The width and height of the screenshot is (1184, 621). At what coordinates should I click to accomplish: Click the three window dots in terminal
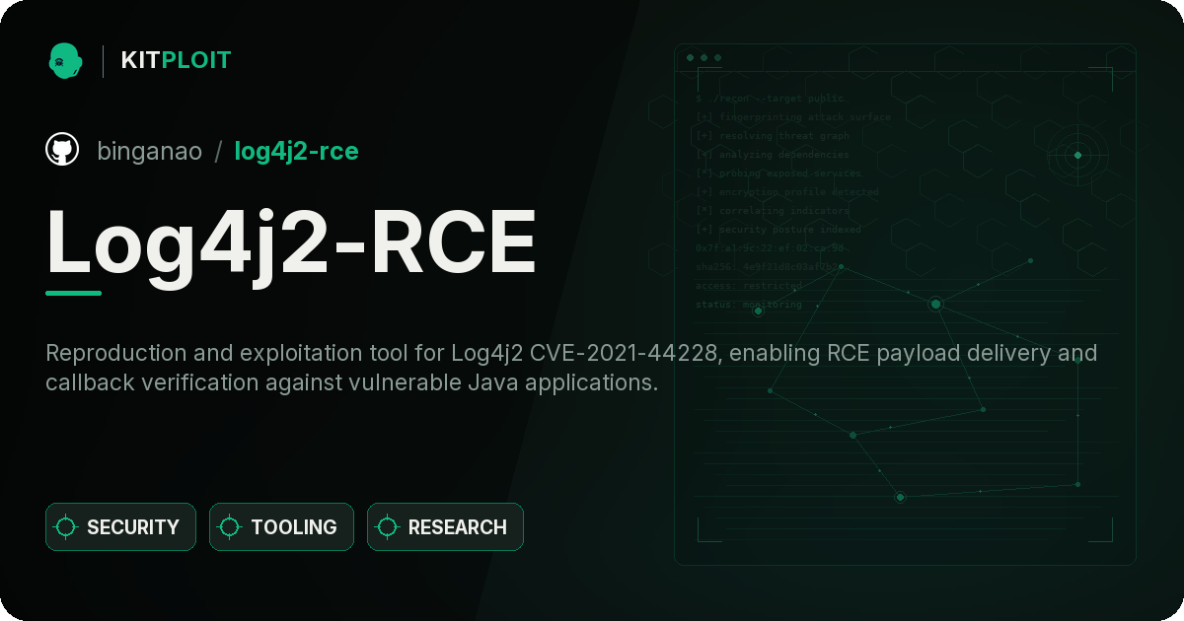point(703,57)
